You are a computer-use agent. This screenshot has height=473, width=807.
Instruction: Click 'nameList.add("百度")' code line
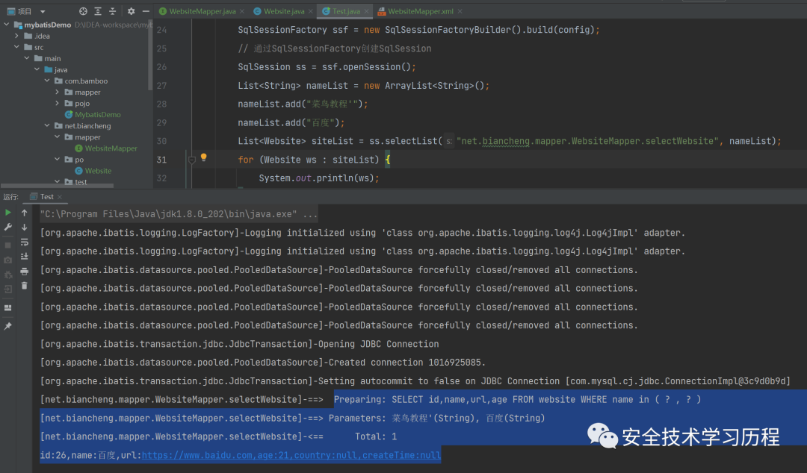point(291,123)
